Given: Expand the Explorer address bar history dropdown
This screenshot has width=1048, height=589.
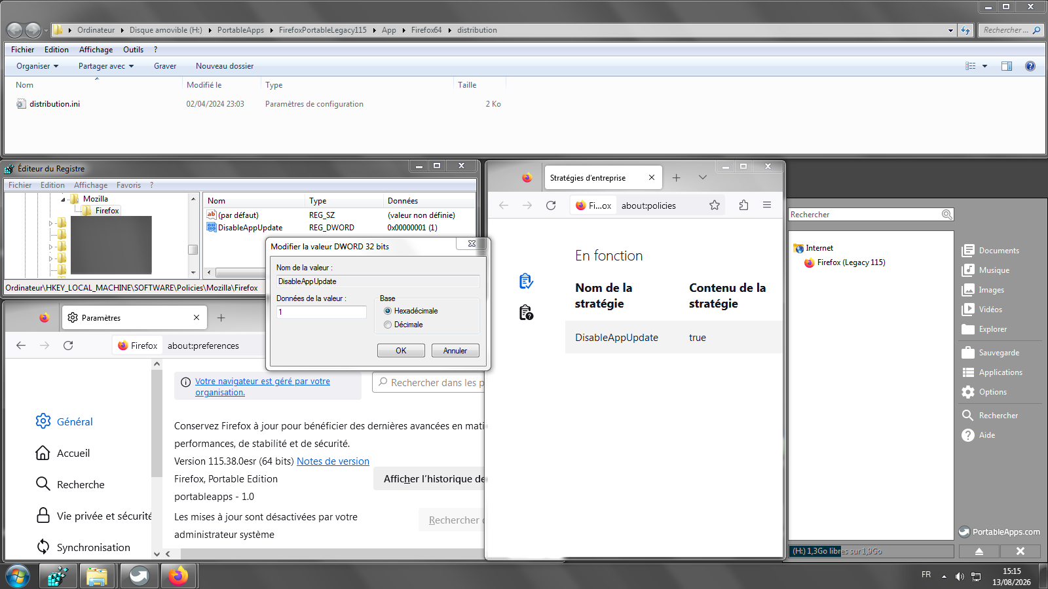Looking at the screenshot, I should point(951,30).
